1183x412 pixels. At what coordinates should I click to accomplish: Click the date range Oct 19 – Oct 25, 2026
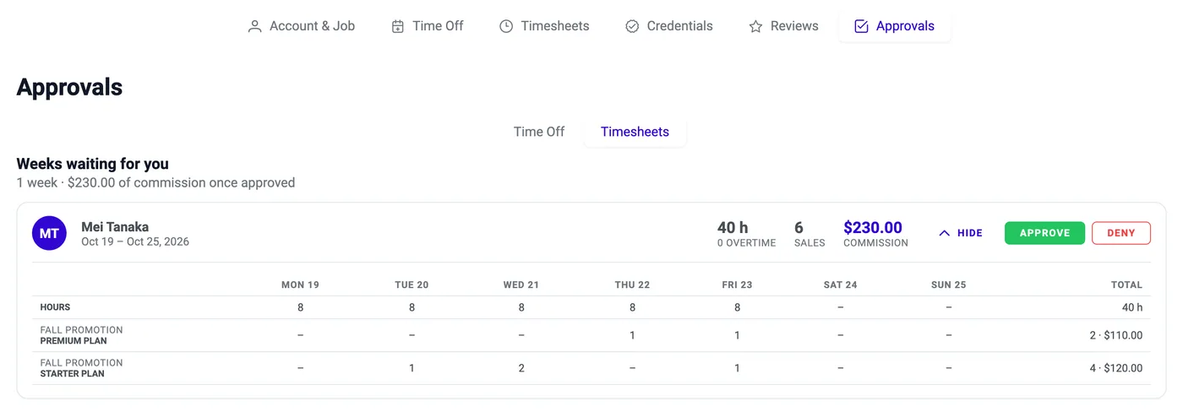135,241
